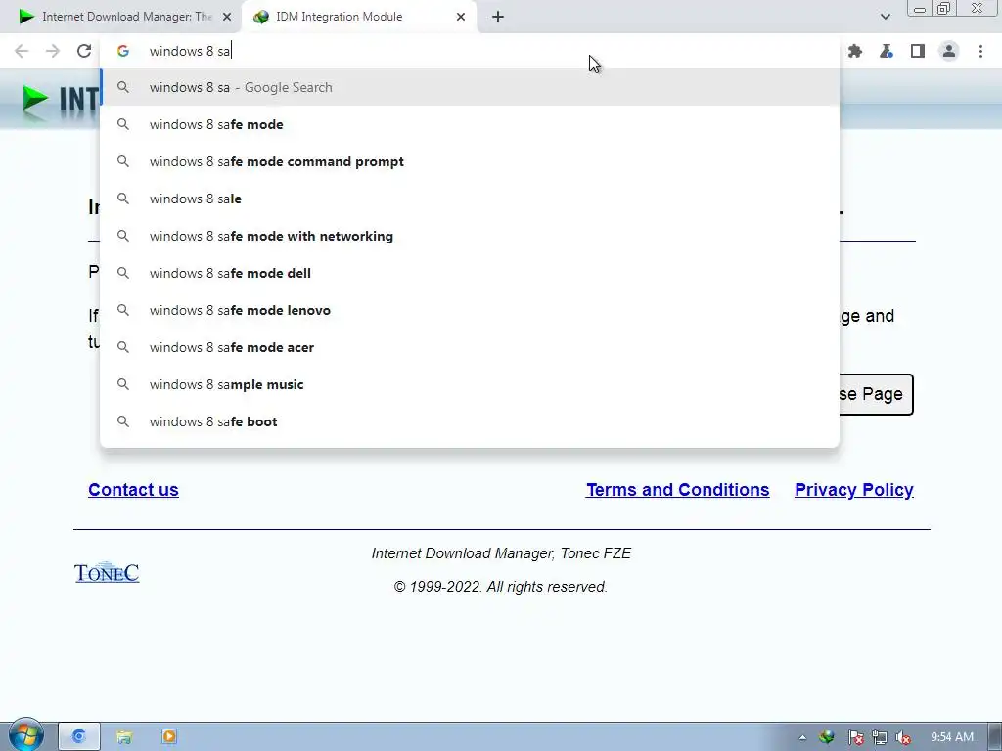Select 'windows 8 safe mode dell' suggestion
The width and height of the screenshot is (1002, 751).
470,273
